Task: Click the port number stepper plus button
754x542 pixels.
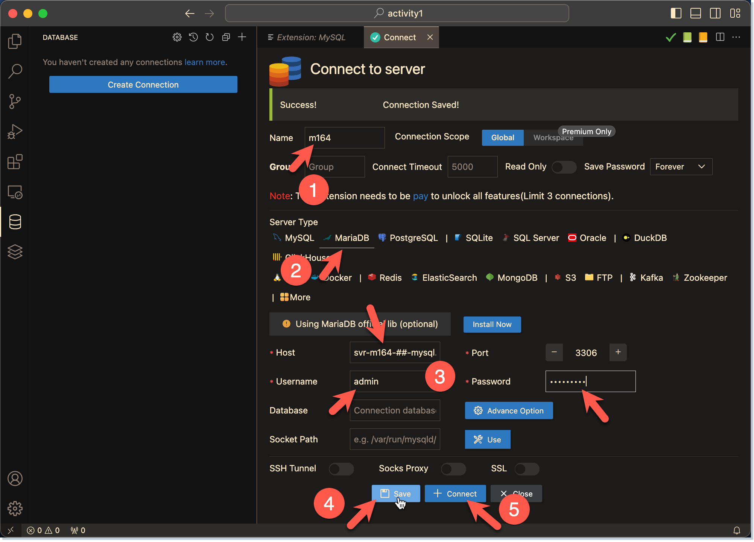Action: pyautogui.click(x=618, y=352)
